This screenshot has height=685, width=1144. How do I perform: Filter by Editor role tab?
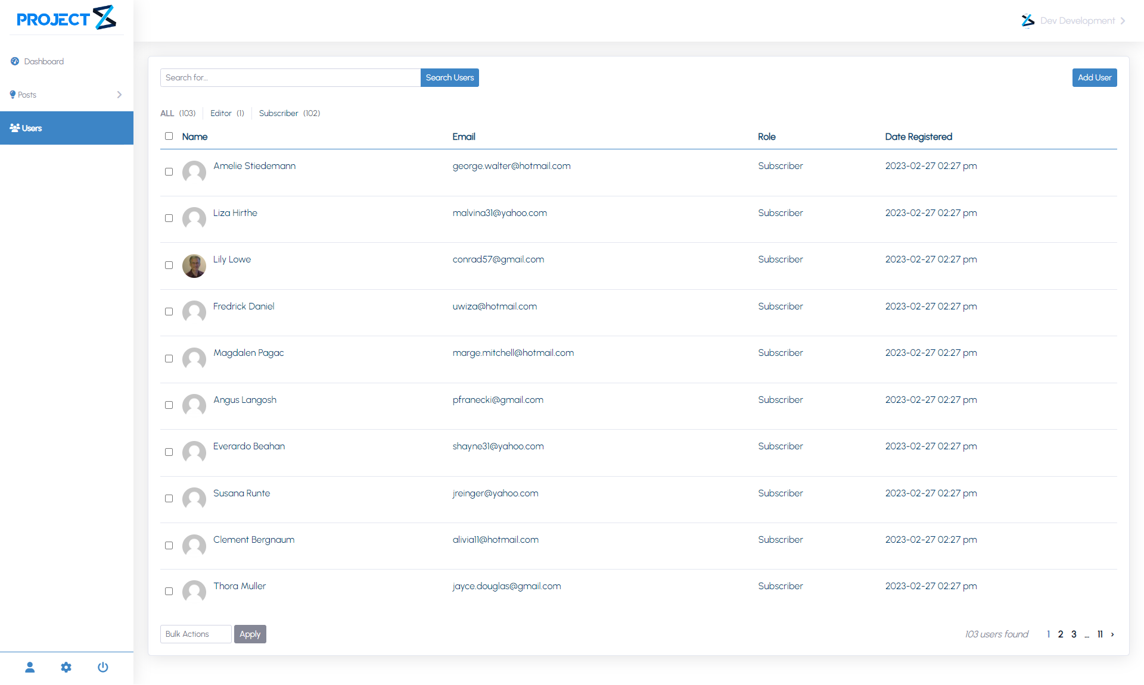click(227, 113)
